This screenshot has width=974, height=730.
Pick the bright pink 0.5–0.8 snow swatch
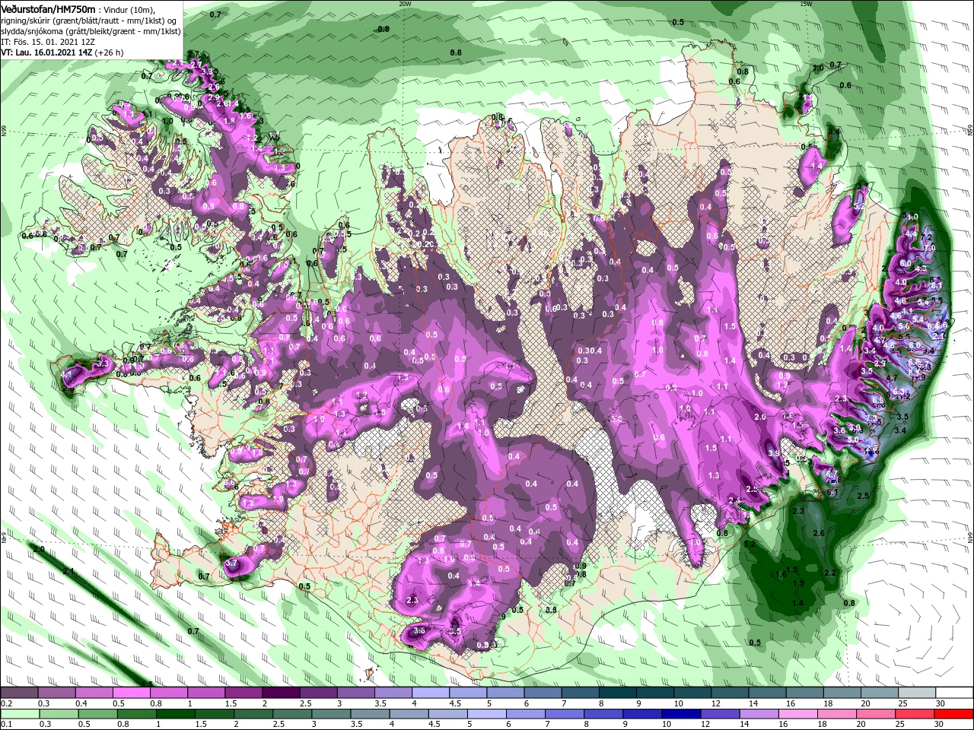131,693
